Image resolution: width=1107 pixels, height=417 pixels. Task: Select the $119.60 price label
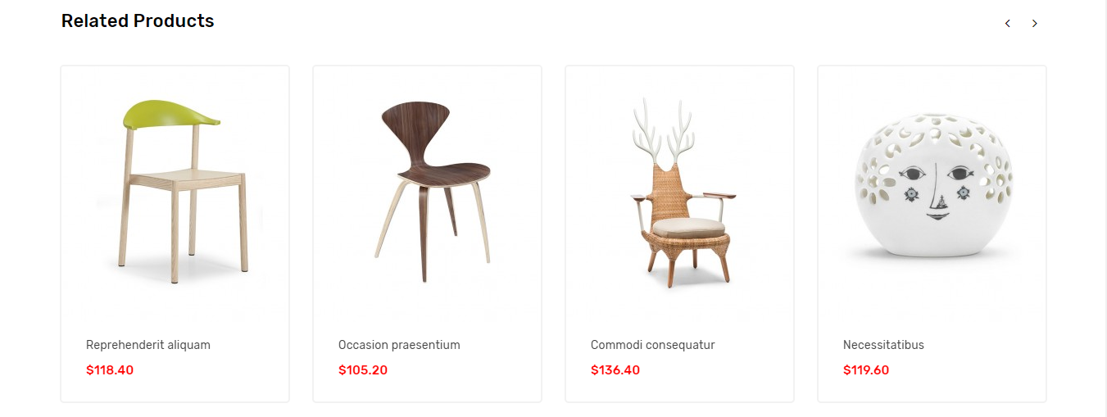click(x=866, y=370)
